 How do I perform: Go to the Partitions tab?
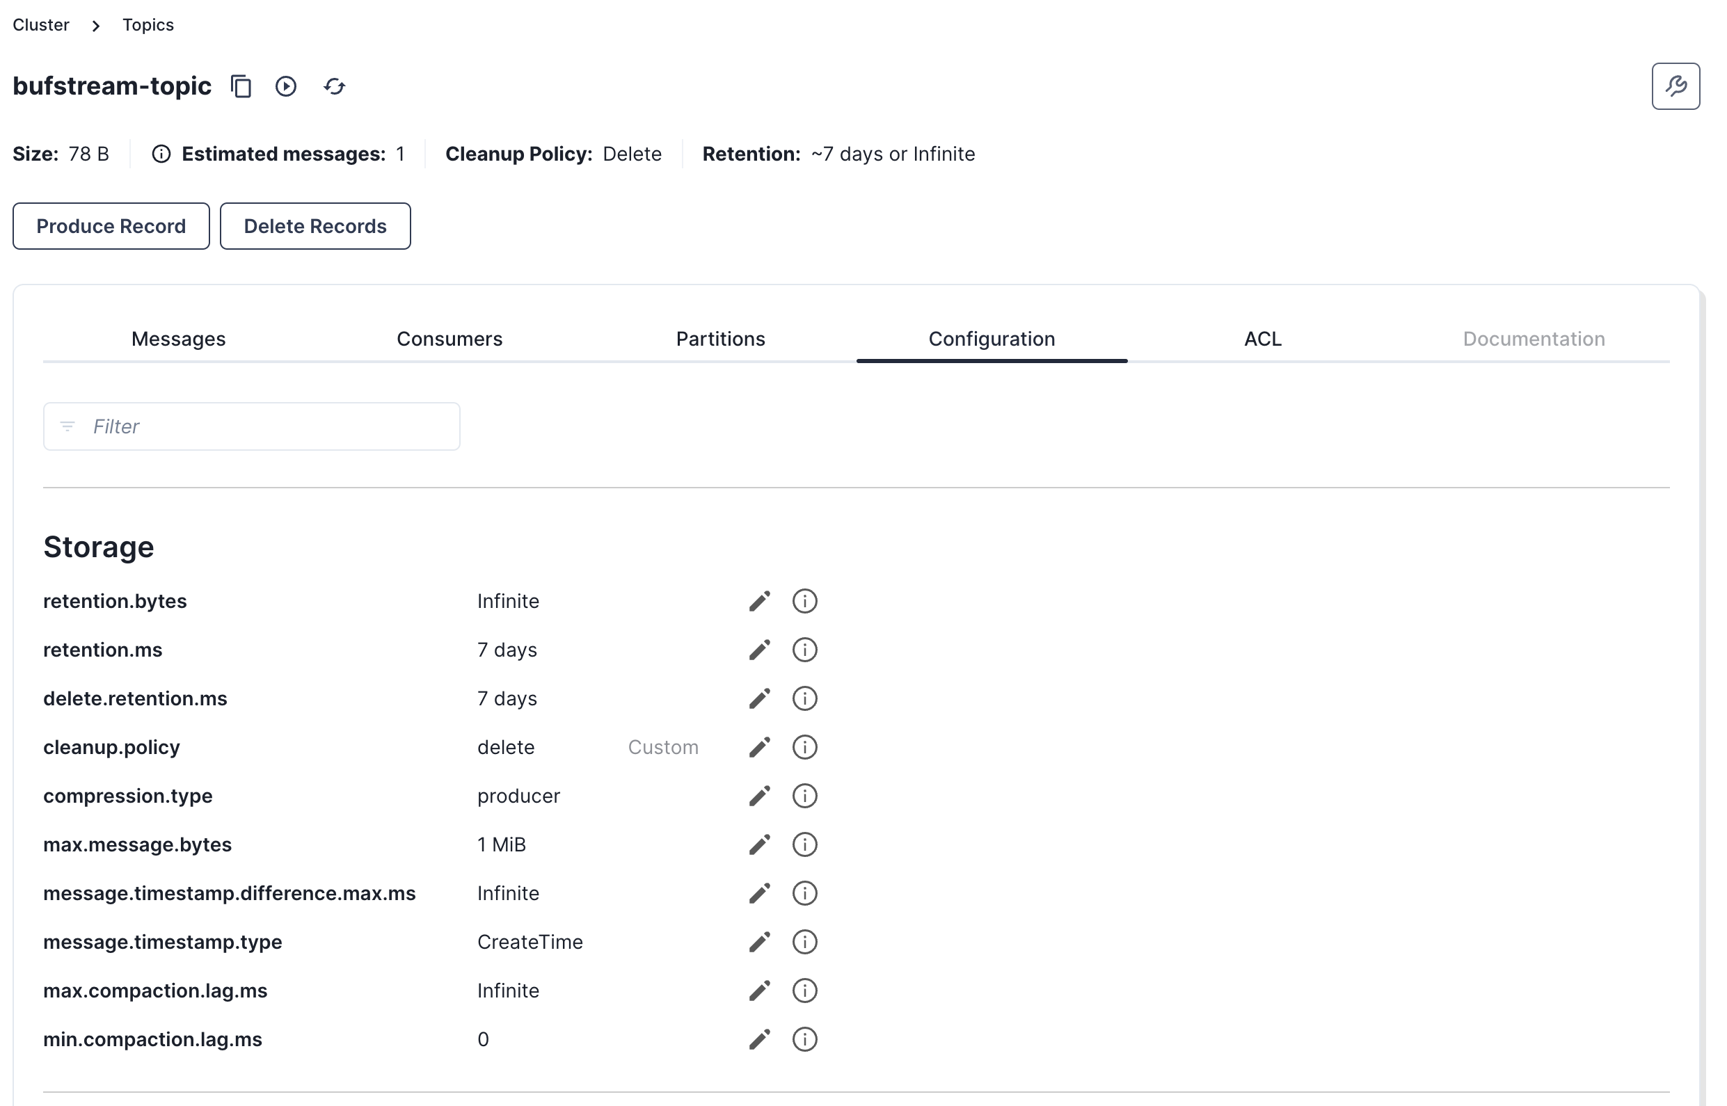(721, 339)
